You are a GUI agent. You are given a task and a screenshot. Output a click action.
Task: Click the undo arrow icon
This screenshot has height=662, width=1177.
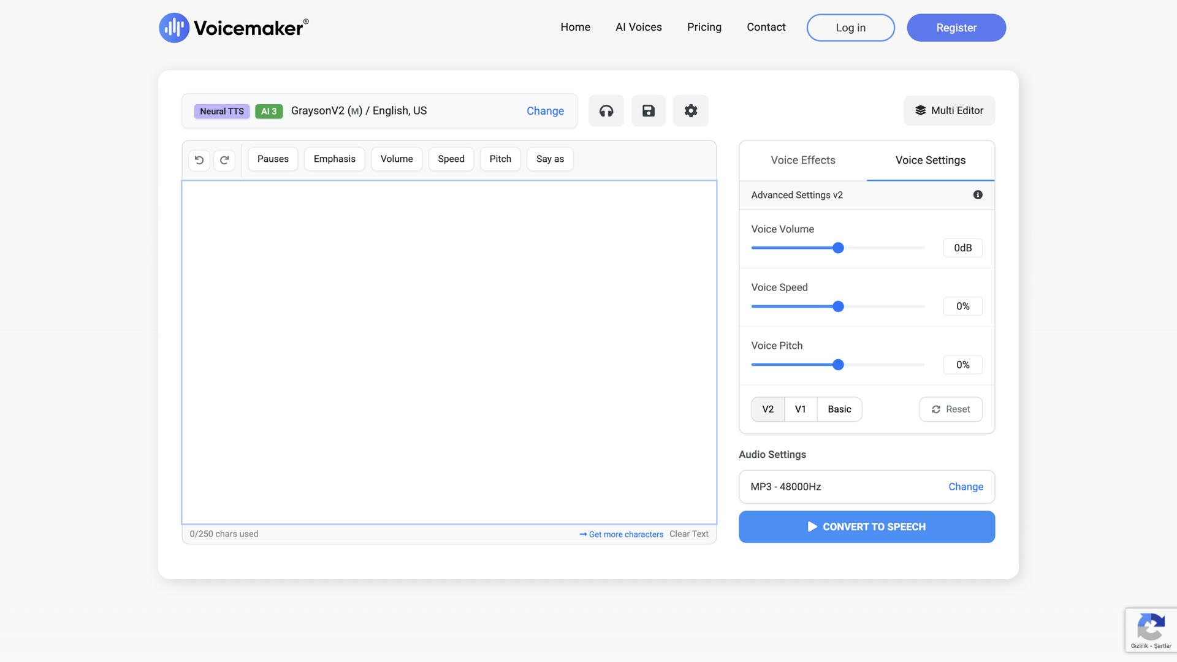199,160
